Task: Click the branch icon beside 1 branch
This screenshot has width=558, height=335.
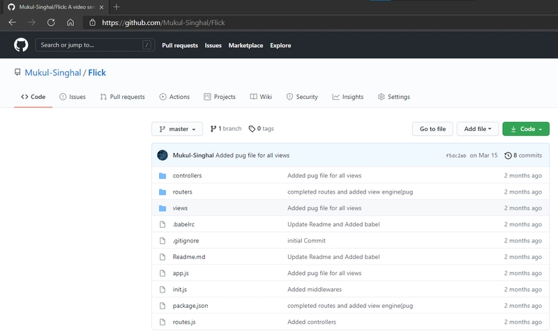Action: [213, 129]
